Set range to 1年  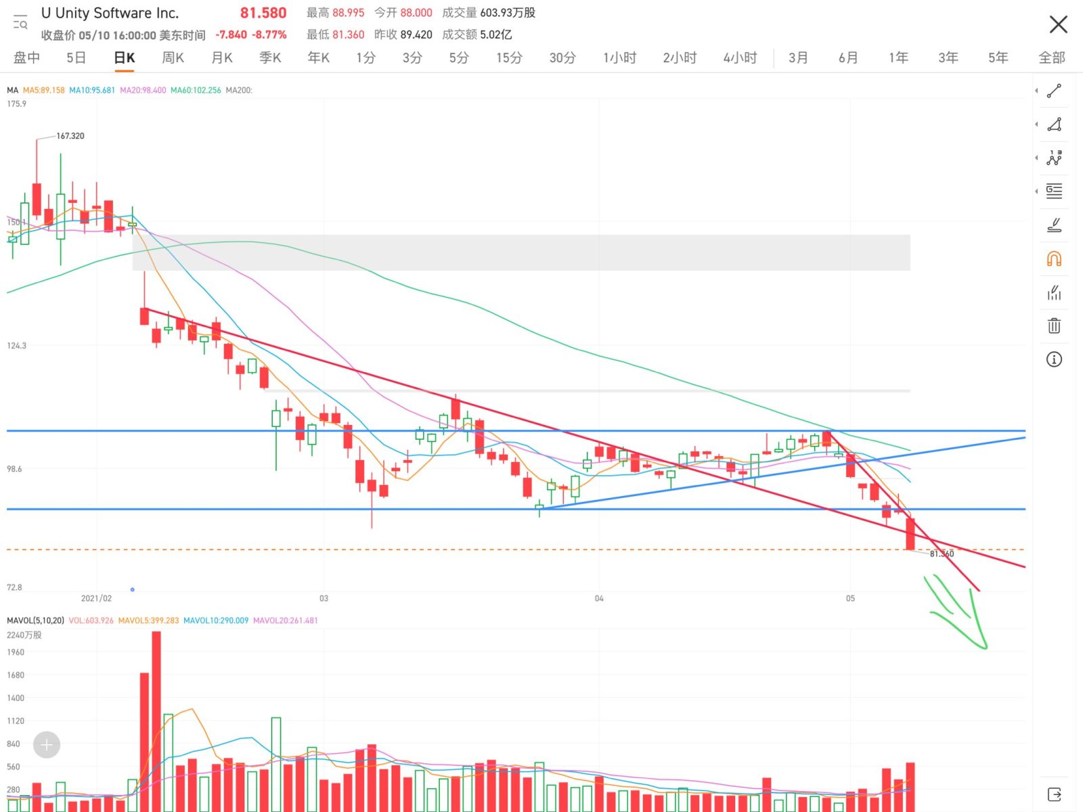[x=898, y=58]
